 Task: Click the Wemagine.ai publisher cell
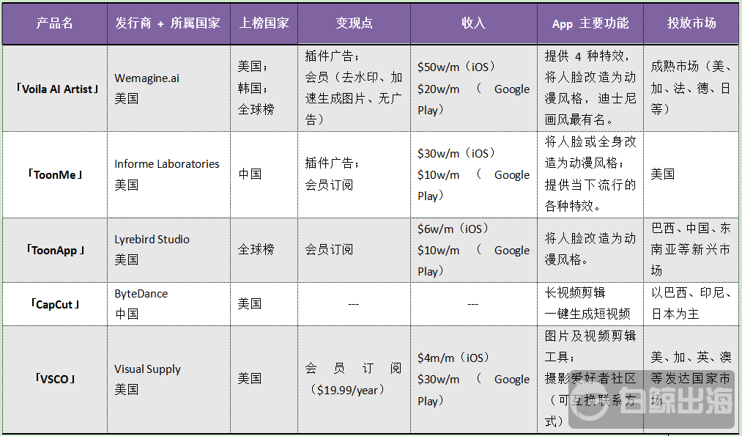(x=168, y=88)
